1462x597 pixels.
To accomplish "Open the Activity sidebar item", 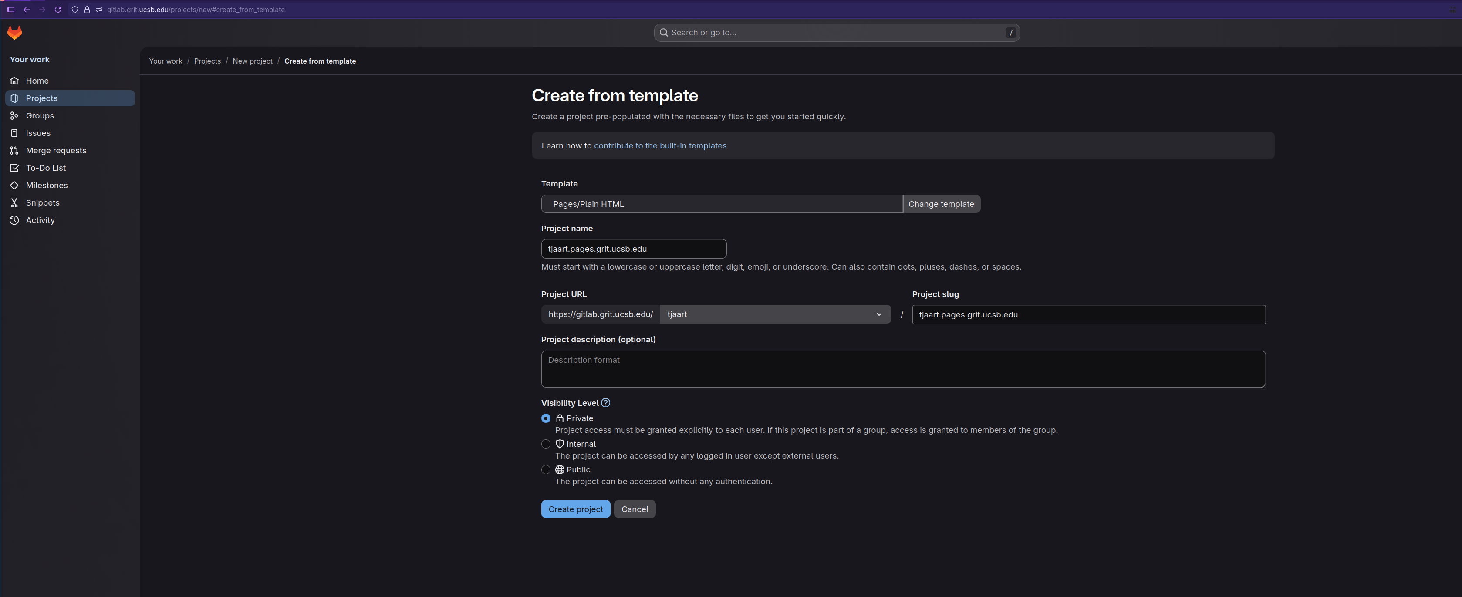I will 41,220.
